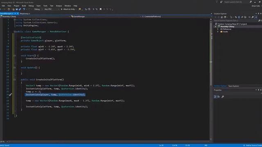The image size is (262, 147).
Task: Open the Assembly-CSharp project navigation dropdown
Action: point(36,16)
